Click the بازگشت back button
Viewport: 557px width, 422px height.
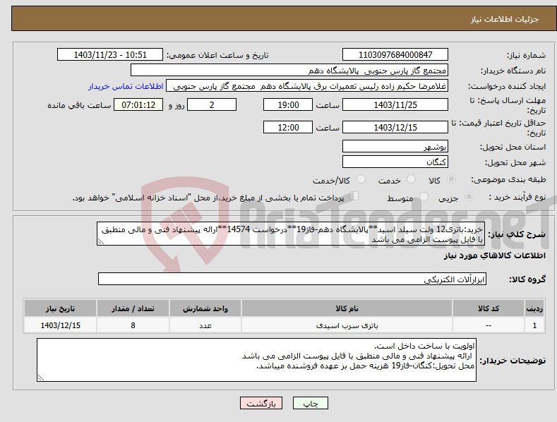261,404
